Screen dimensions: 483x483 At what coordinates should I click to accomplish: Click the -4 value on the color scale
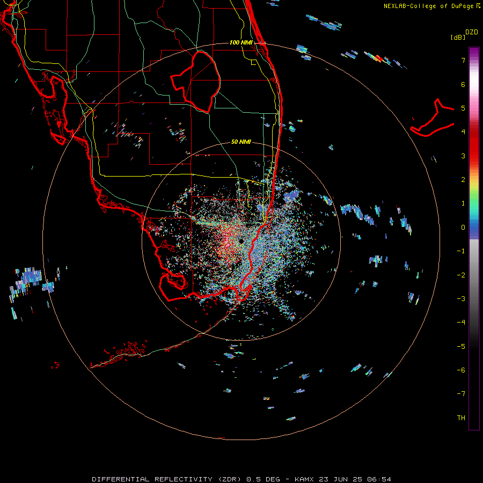(x=461, y=322)
